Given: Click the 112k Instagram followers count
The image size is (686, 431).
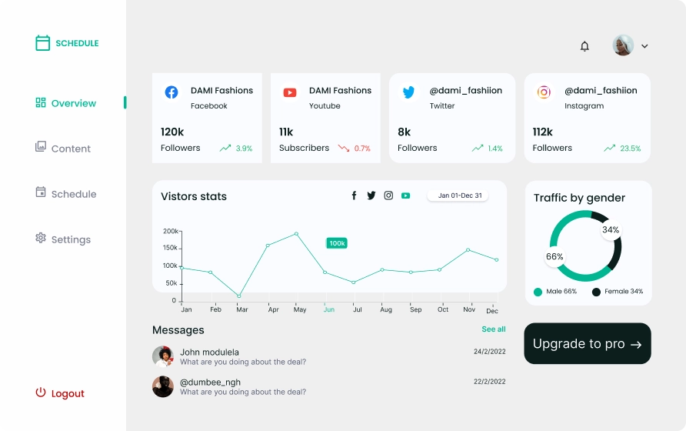Looking at the screenshot, I should point(542,132).
